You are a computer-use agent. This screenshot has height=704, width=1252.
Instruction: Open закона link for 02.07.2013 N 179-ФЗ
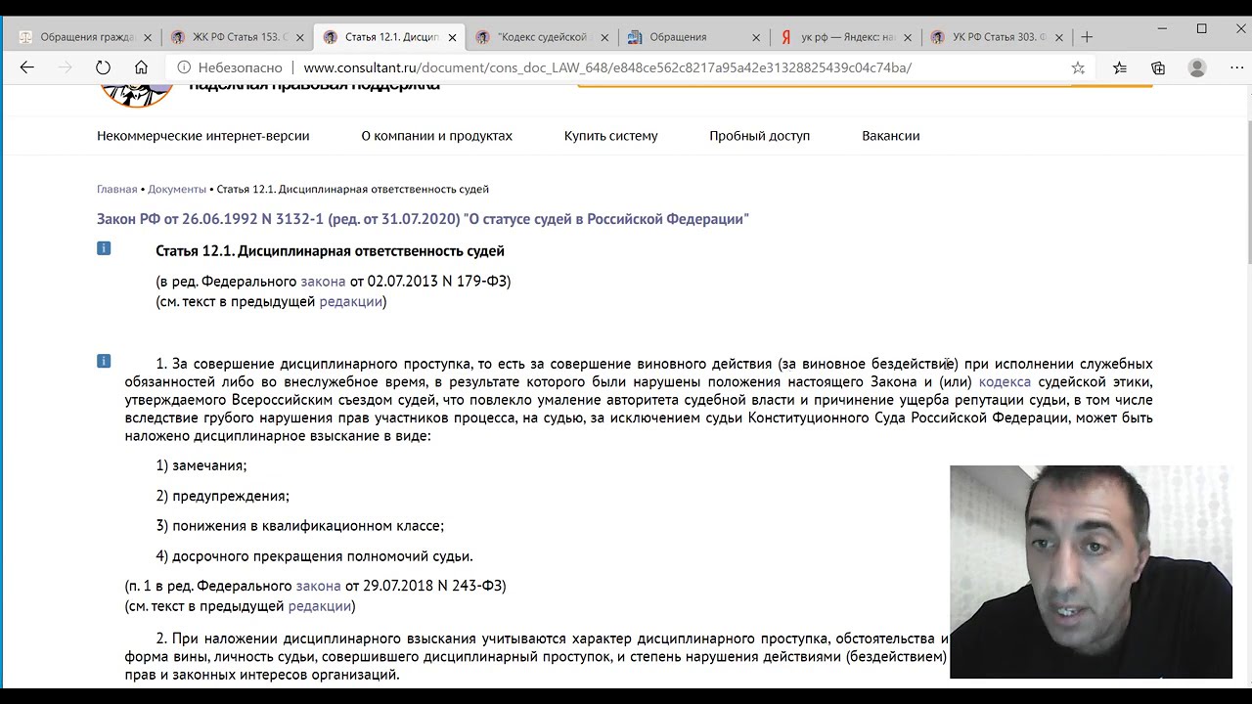point(323,282)
